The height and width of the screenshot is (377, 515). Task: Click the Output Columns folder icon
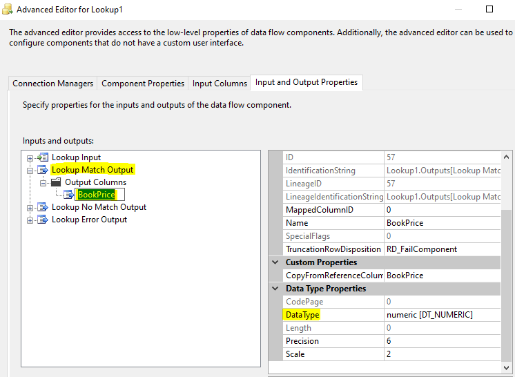tap(56, 182)
